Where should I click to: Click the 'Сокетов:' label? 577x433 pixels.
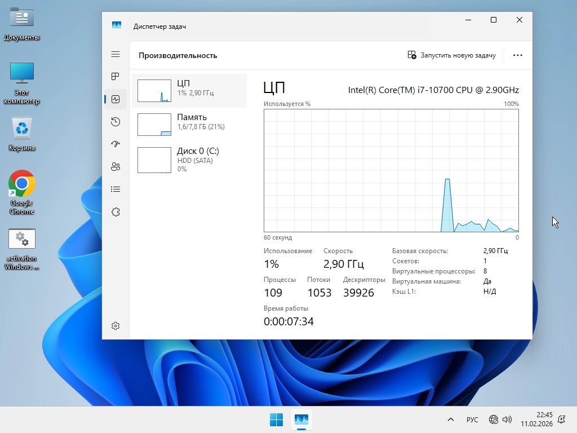(406, 261)
